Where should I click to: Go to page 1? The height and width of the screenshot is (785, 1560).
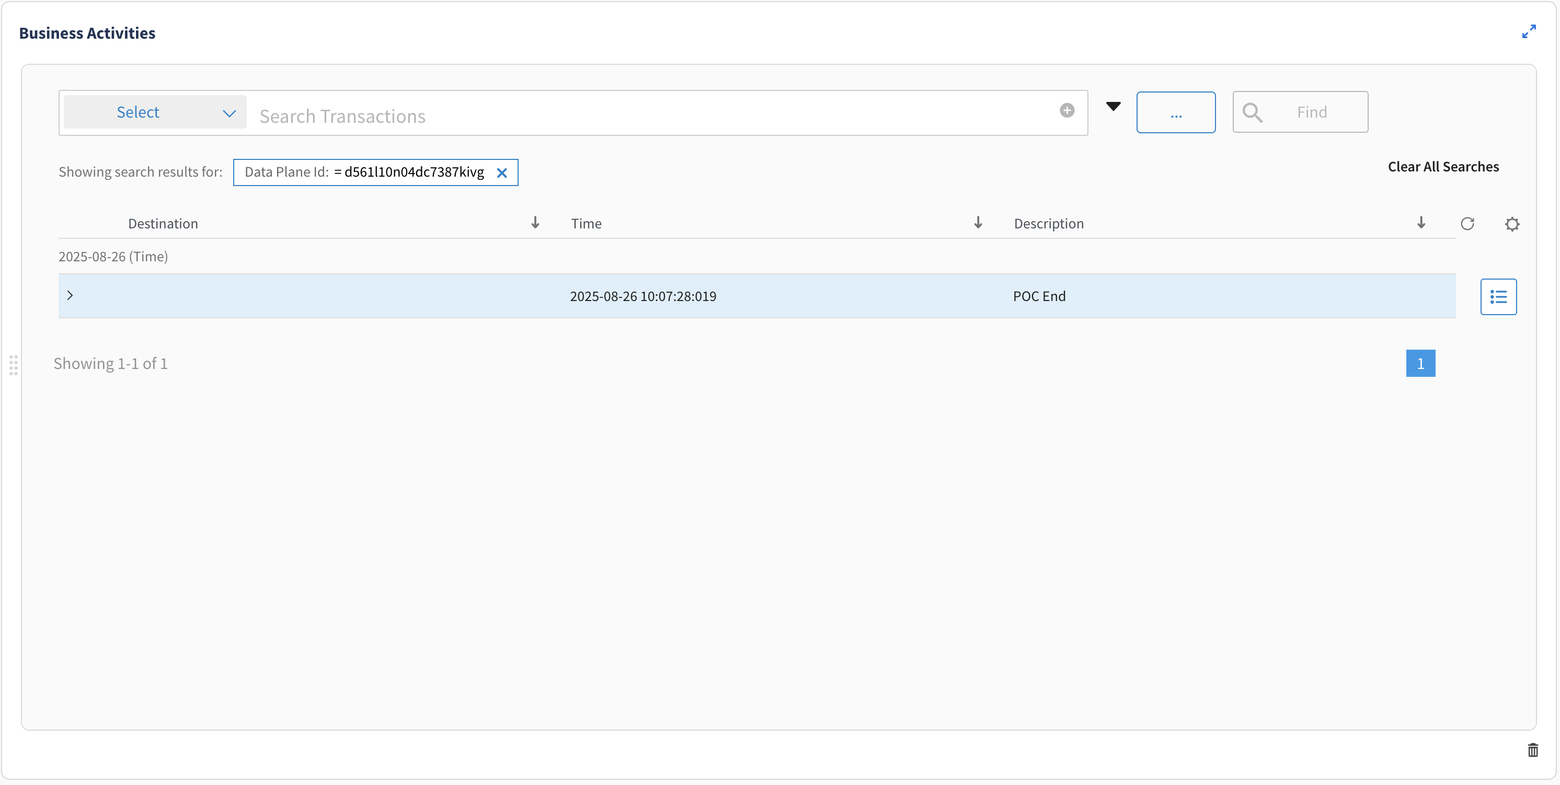[1420, 363]
